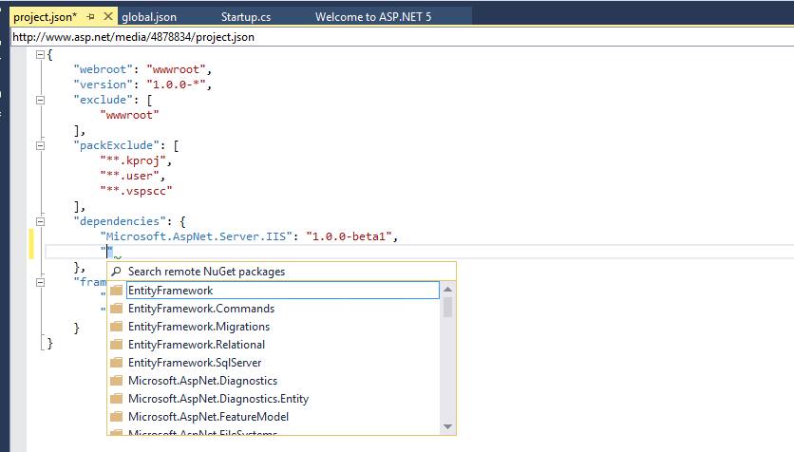
Task: Select Microsoft.AspNet.Diagnostics.Entity suggestion
Action: click(x=218, y=399)
